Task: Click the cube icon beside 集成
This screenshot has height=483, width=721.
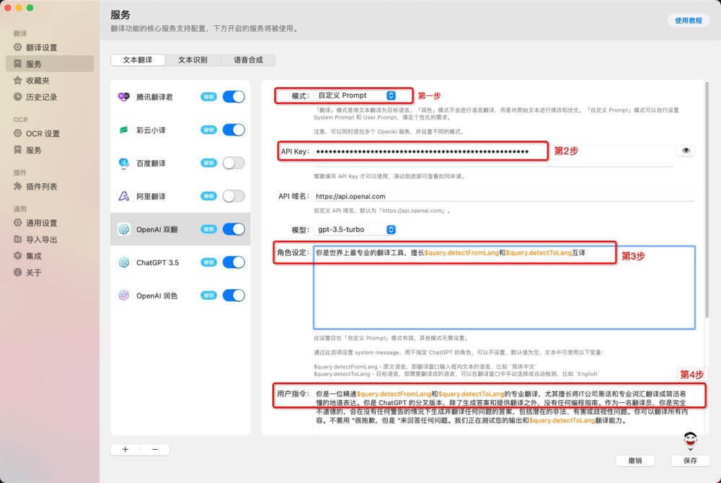Action: coord(17,255)
